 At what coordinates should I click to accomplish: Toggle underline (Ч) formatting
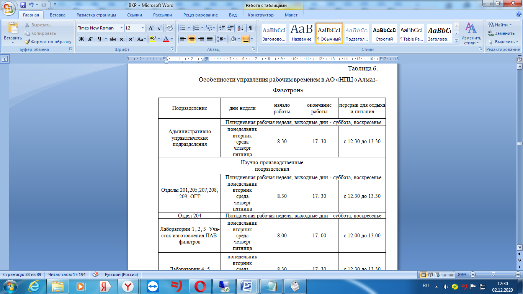[x=99, y=39]
